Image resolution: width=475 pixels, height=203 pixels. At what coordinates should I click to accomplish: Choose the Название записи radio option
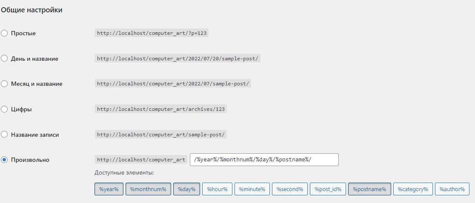(x=4, y=135)
